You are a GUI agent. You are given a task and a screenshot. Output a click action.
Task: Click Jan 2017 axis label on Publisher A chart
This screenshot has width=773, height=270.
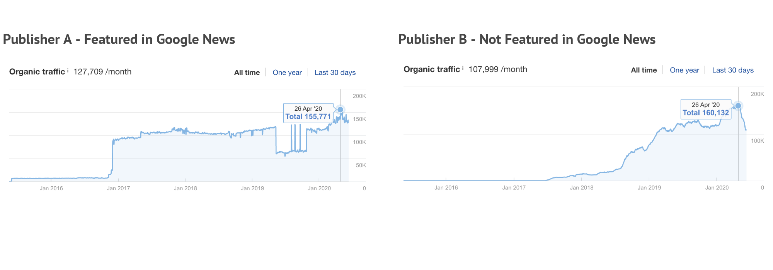tap(118, 188)
